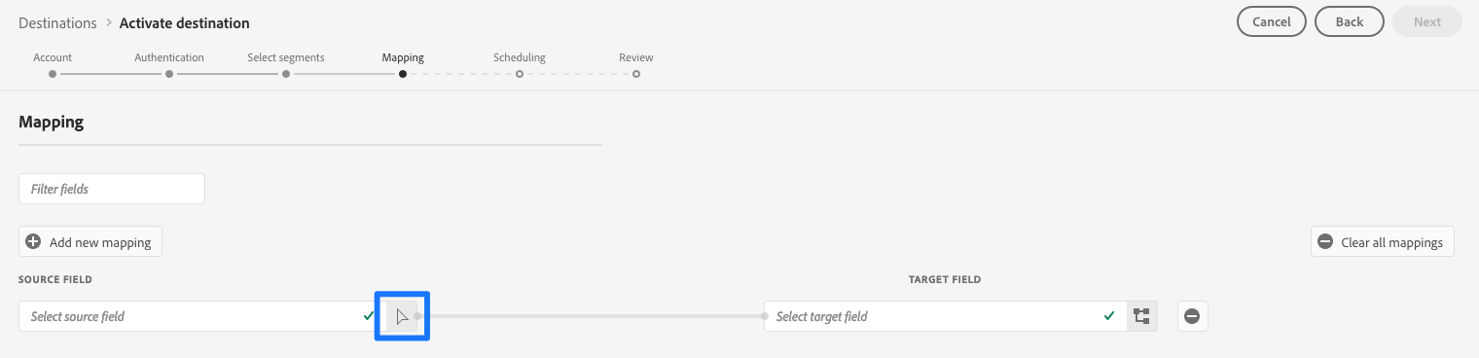The width and height of the screenshot is (1479, 358).
Task: Click Back button
Action: point(1350,21)
